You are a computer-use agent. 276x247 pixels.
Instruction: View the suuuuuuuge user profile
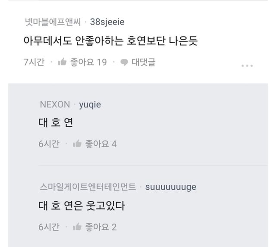click(x=171, y=187)
